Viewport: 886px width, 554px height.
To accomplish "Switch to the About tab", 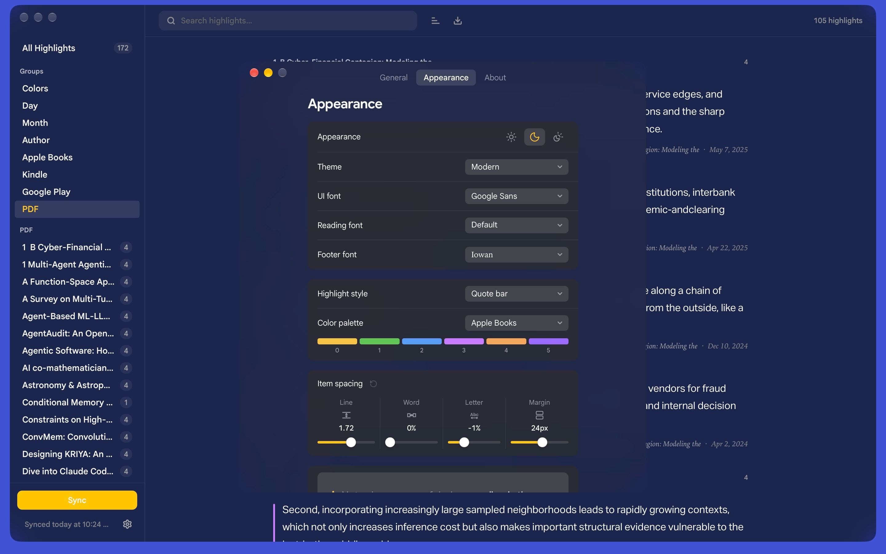I will pyautogui.click(x=495, y=78).
